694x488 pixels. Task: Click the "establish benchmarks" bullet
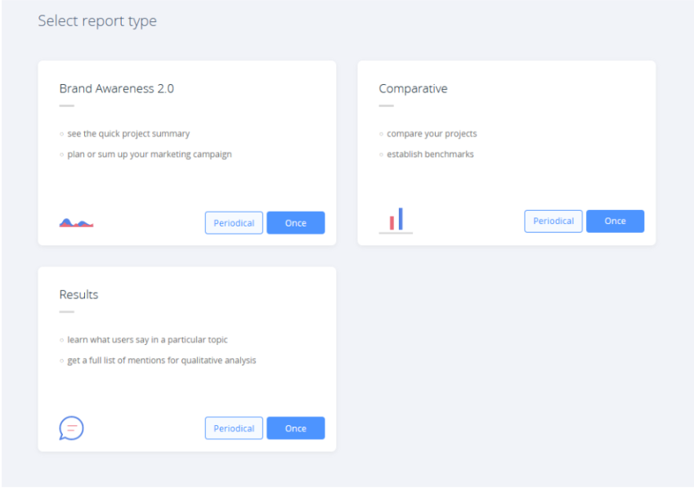[x=430, y=154]
